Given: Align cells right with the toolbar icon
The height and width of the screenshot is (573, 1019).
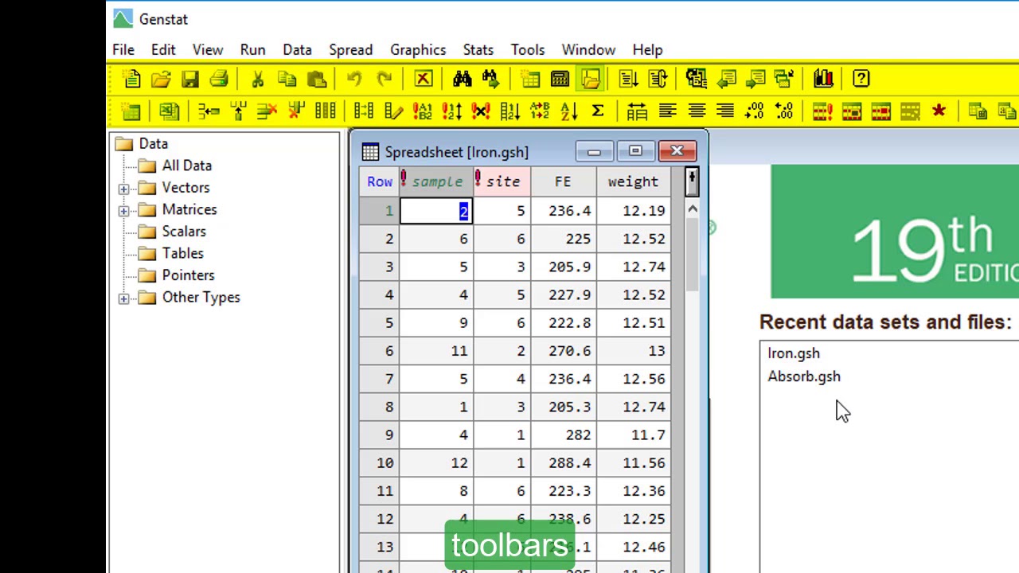Looking at the screenshot, I should (x=725, y=111).
